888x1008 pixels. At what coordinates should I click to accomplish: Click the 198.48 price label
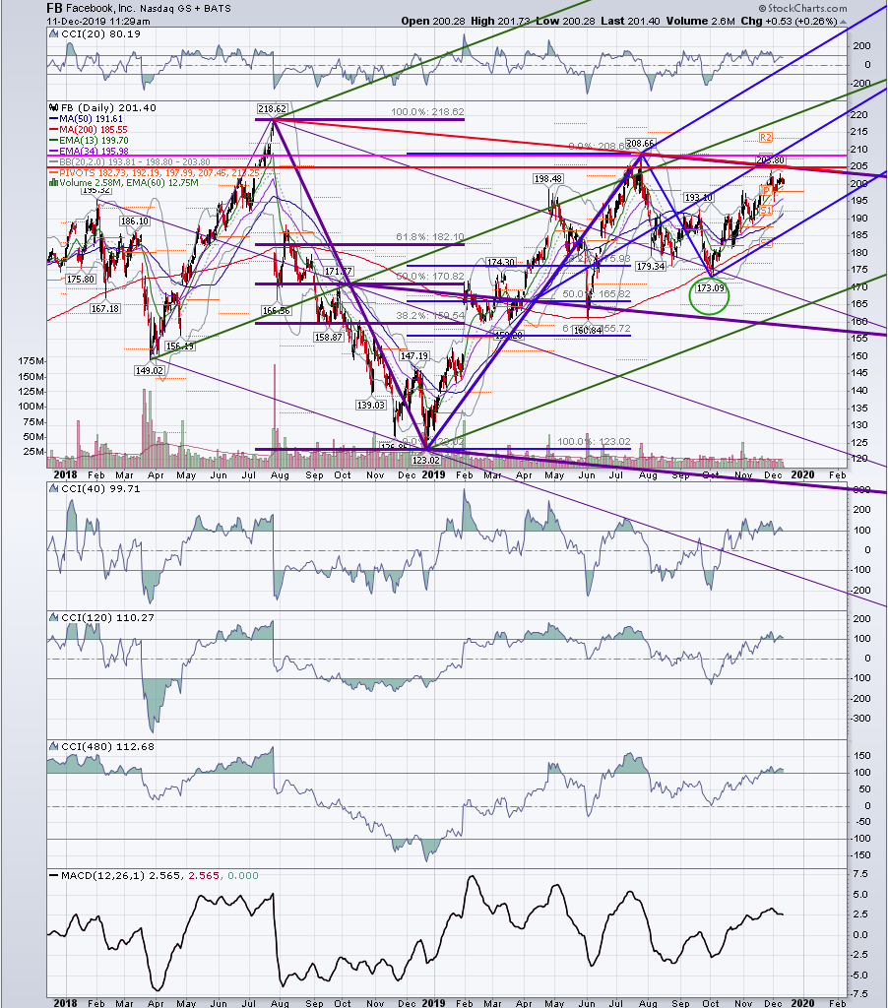[x=547, y=179]
